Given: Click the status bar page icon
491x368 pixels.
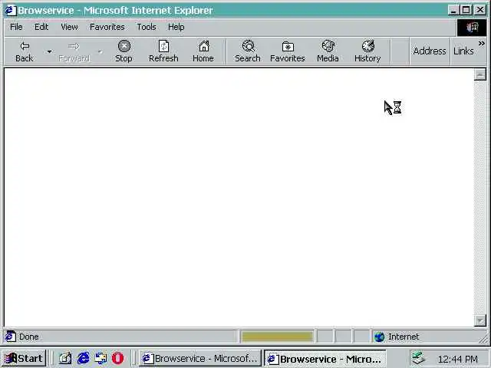Looking at the screenshot, I should pos(10,337).
